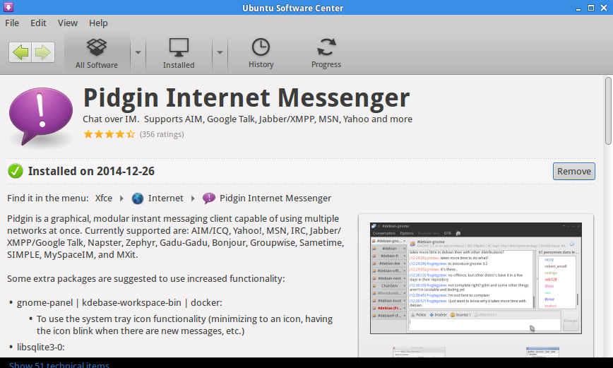Screen dimensions: 613x368
Task: Expand the Installed dropdown arrow
Action: pyautogui.click(x=220, y=52)
